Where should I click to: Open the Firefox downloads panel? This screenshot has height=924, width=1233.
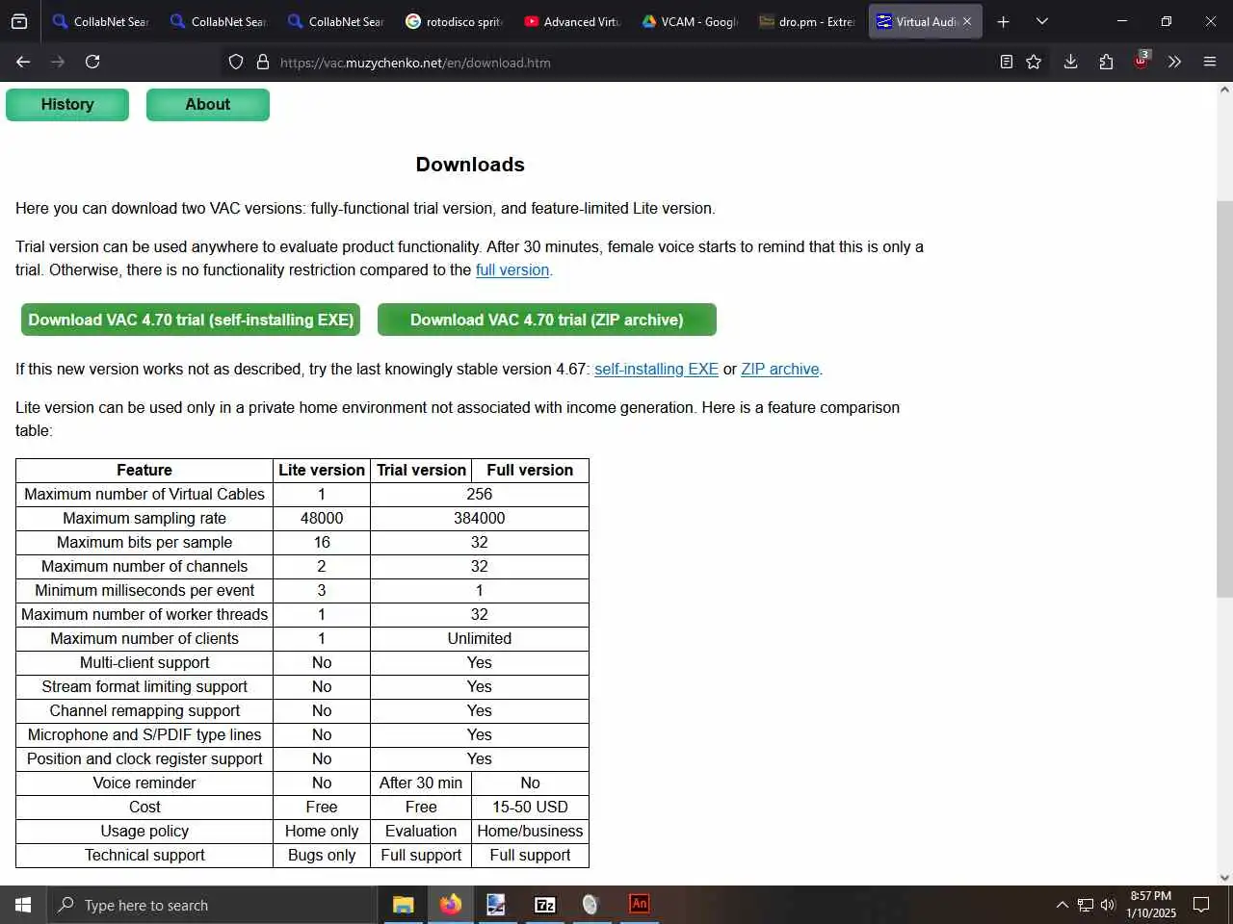tap(1070, 62)
